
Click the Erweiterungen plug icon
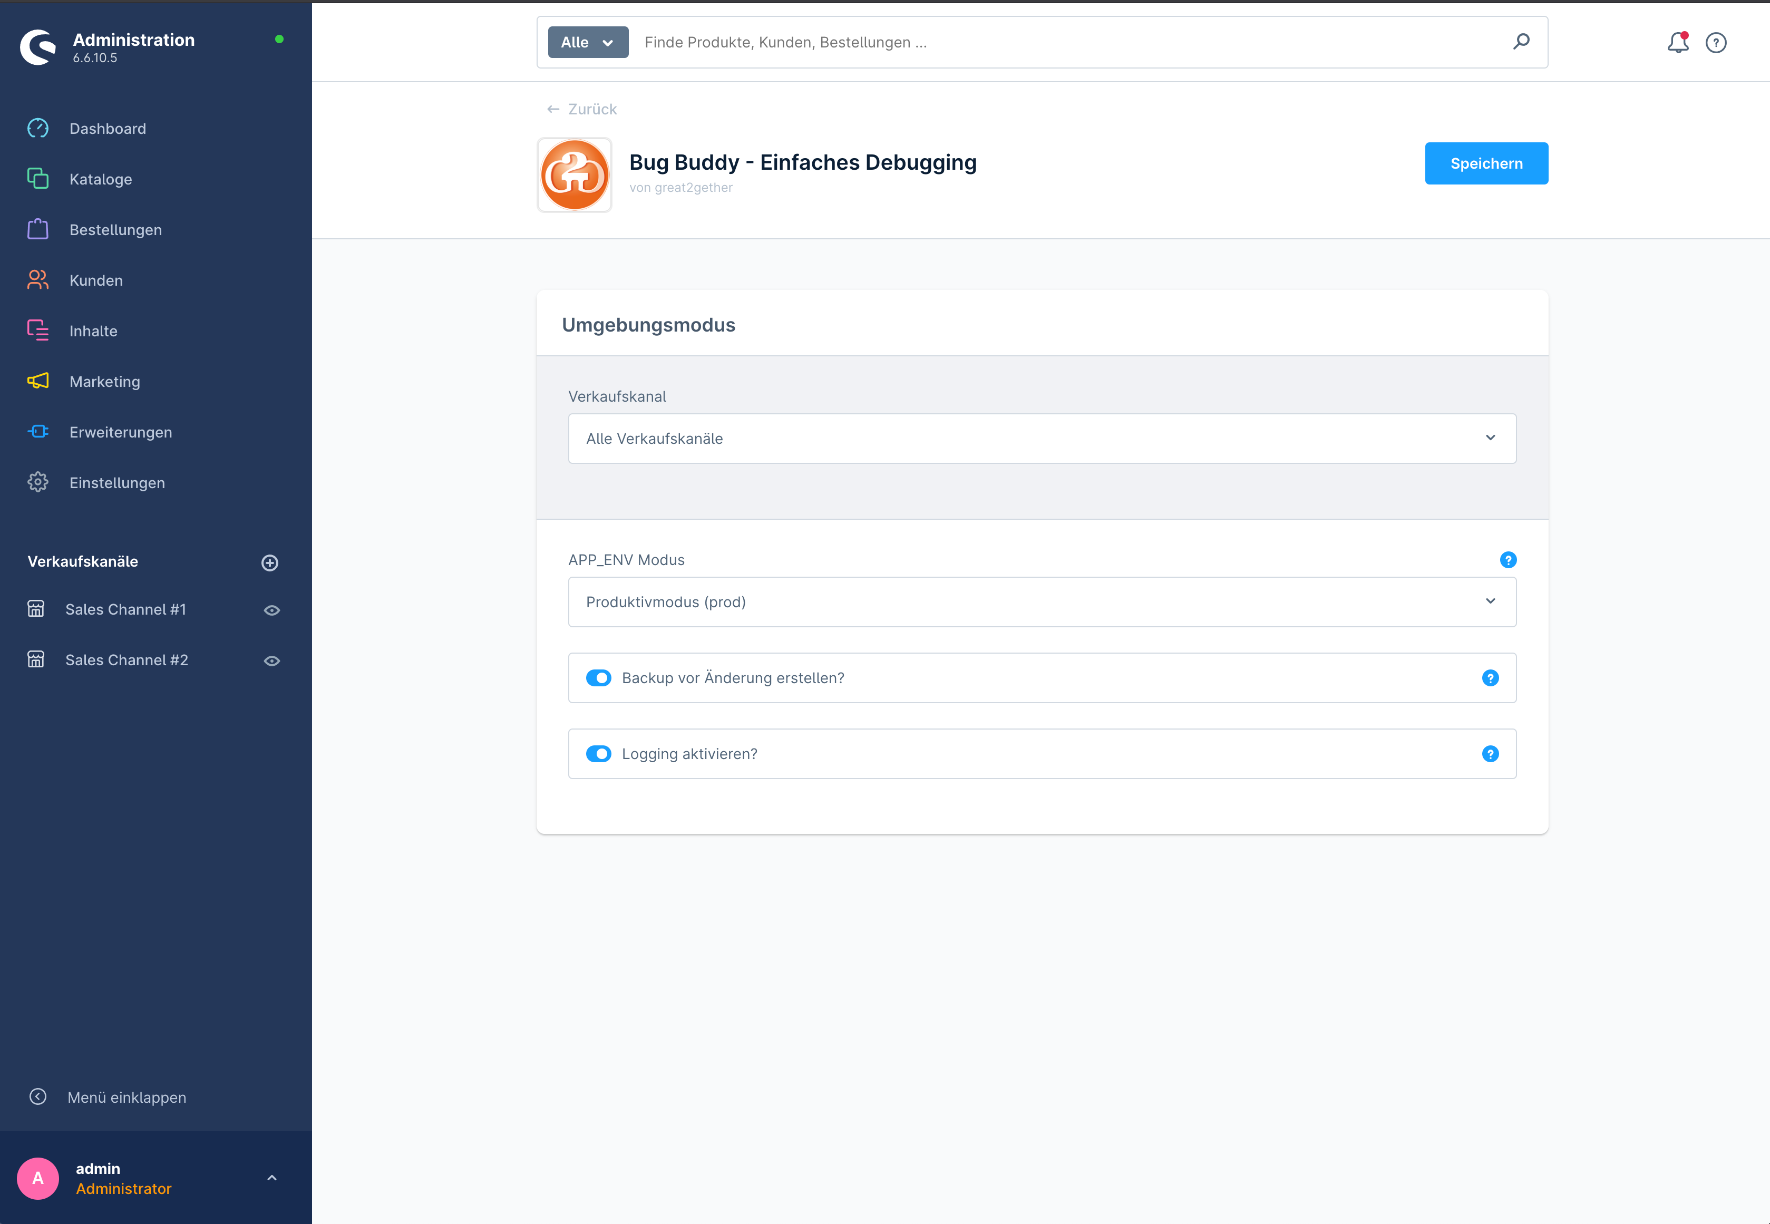(37, 432)
